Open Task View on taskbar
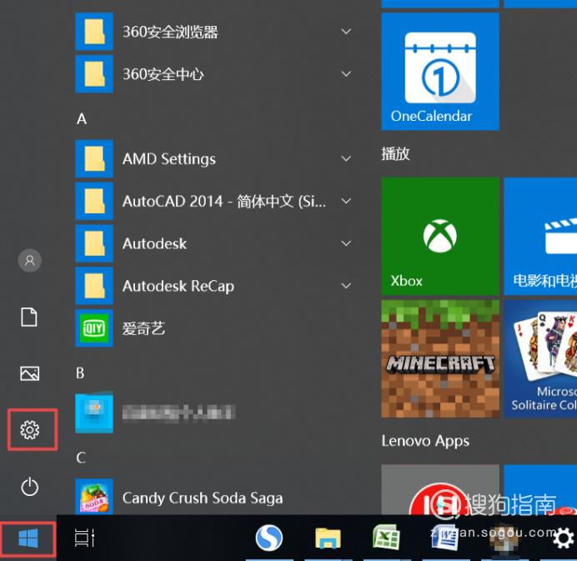The image size is (577, 561). pyautogui.click(x=85, y=538)
